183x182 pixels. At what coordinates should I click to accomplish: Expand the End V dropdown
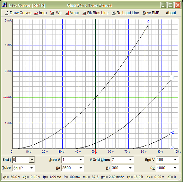point(175,160)
